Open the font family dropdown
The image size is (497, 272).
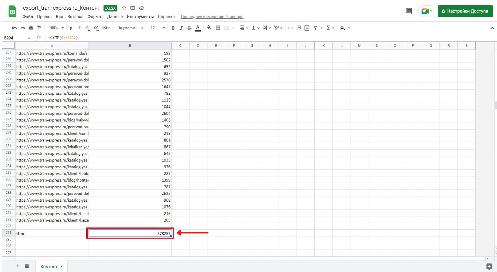pyautogui.click(x=130, y=28)
